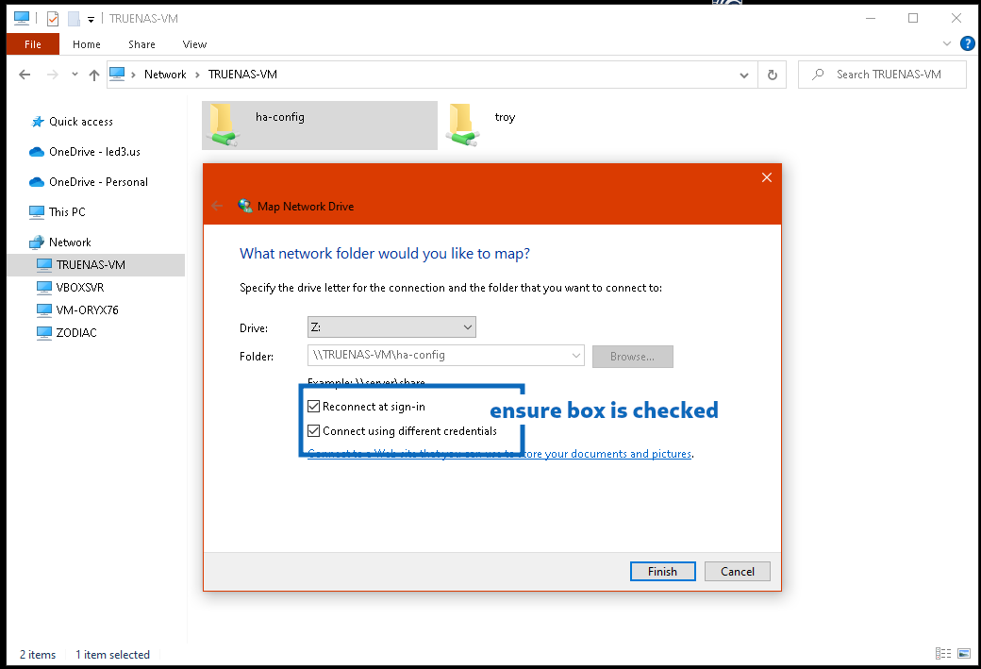The width and height of the screenshot is (981, 669).
Task: Maximize the TRUENAS-VM Explorer window
Action: tap(913, 18)
